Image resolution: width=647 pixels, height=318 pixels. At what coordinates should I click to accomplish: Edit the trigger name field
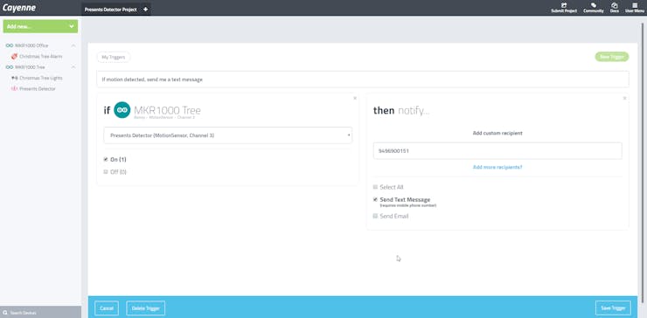click(363, 79)
